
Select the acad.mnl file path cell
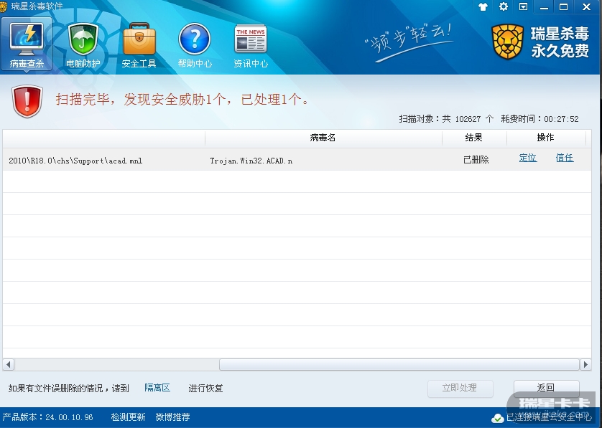click(x=75, y=161)
